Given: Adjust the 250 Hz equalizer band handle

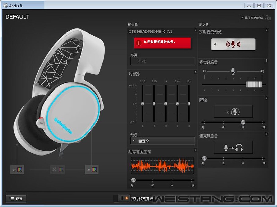Looking at the screenshot, I should pyautogui.click(x=154, y=104).
